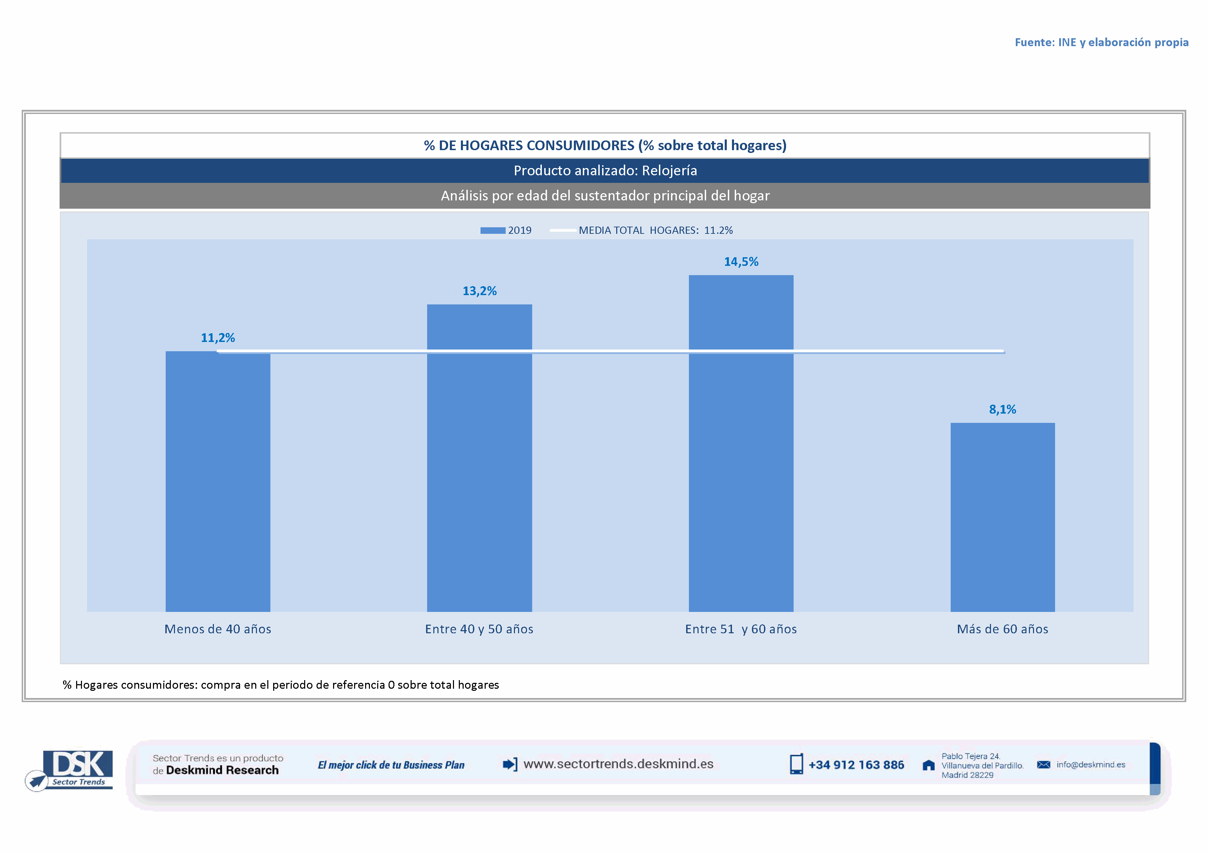This screenshot has width=1208, height=854.
Task: Click the Fuente: INE y elaboración propia text
Action: tap(1101, 43)
